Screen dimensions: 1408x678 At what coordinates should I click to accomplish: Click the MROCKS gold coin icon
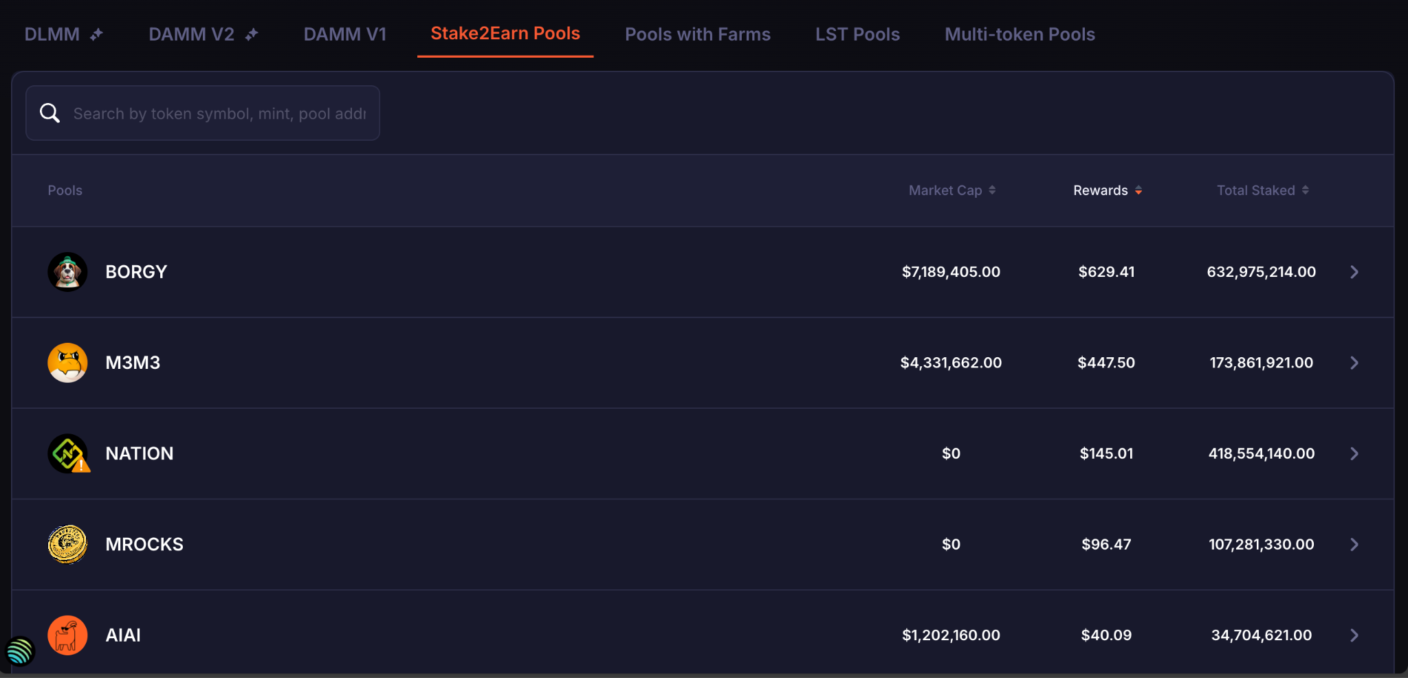pos(67,544)
